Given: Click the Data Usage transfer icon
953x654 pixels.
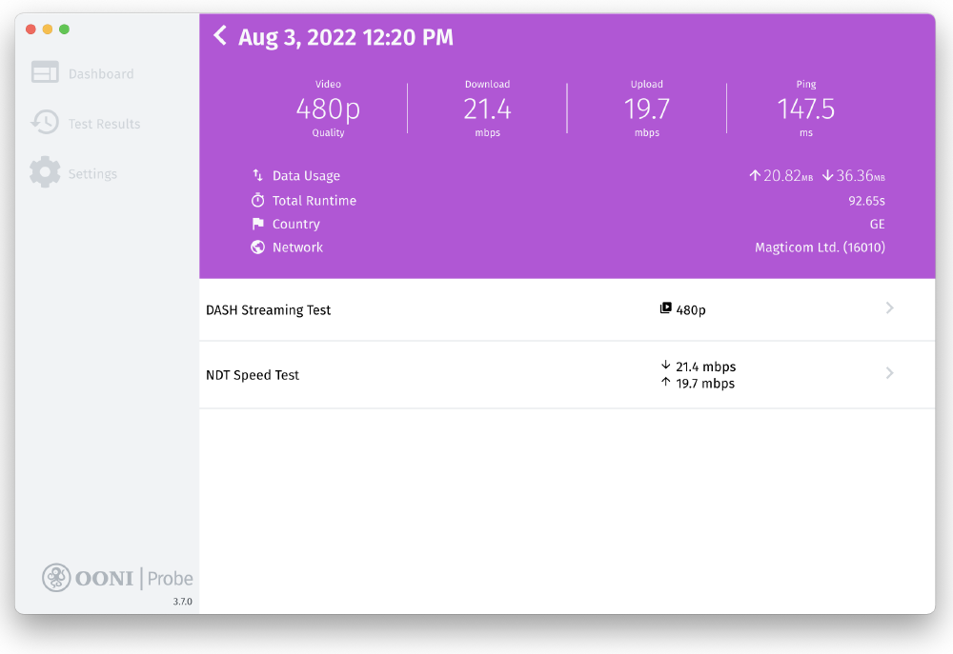Looking at the screenshot, I should click(257, 176).
